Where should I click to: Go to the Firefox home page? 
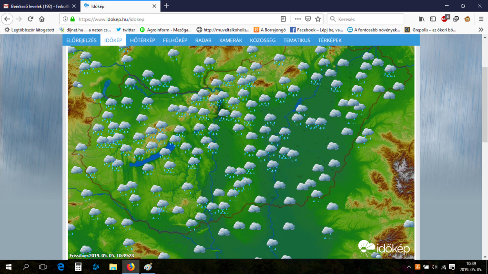tap(42, 19)
